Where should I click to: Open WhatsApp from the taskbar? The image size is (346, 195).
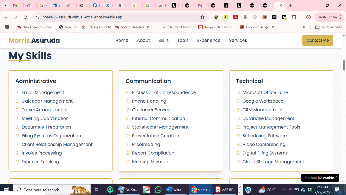point(158,190)
